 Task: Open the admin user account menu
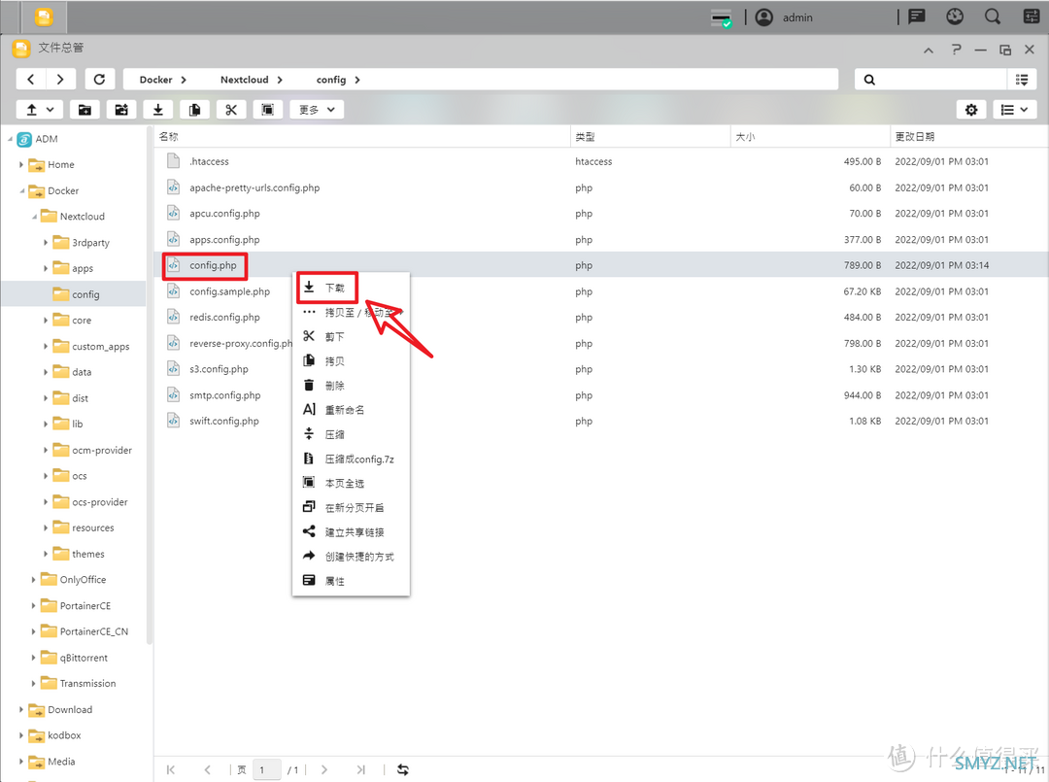click(784, 17)
